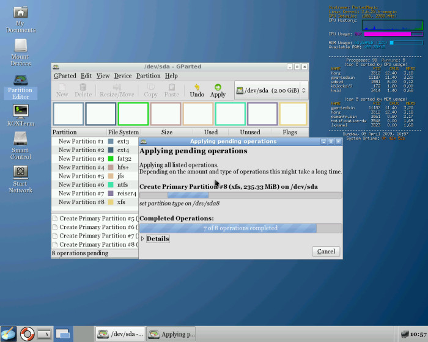Click pending operation icon for Partition #7

[55, 236]
